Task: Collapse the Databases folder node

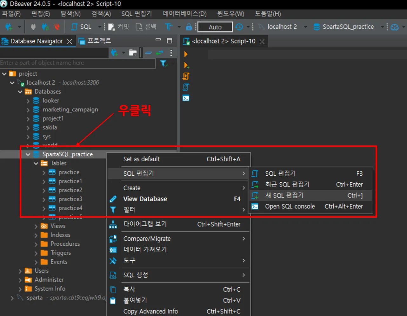Action: (20, 92)
